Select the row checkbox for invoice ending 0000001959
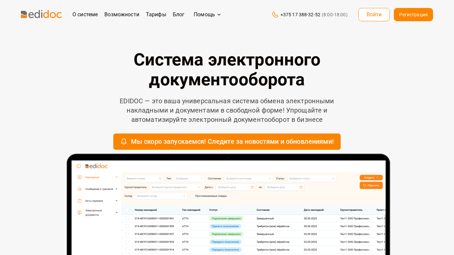The height and width of the screenshot is (255, 454). point(127,226)
